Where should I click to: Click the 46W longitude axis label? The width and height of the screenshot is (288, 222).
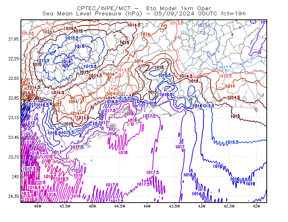[38, 206]
